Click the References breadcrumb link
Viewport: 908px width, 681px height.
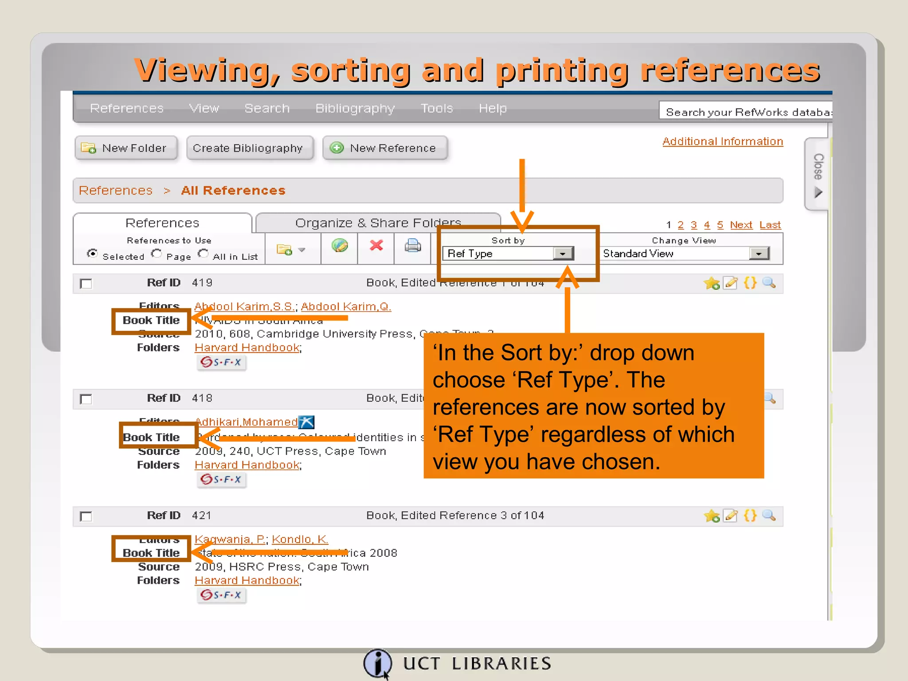coord(116,191)
